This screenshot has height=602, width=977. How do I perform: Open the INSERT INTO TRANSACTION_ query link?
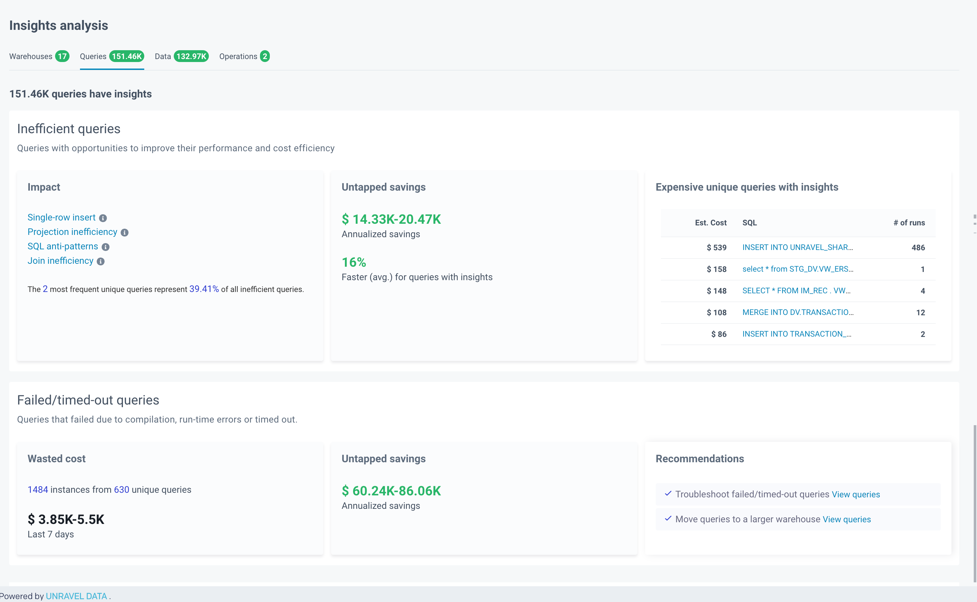[x=796, y=334]
